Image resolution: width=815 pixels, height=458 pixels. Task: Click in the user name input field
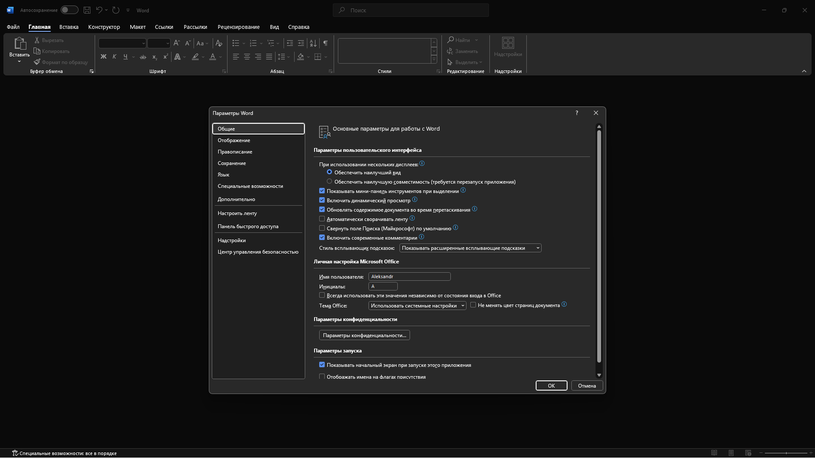(x=409, y=276)
